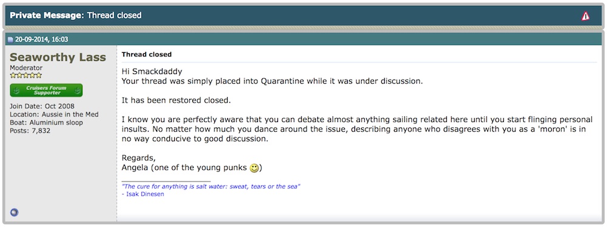The height and width of the screenshot is (227, 607).
Task: Click the Isak Dinesen signature attribution
Action: (x=143, y=194)
